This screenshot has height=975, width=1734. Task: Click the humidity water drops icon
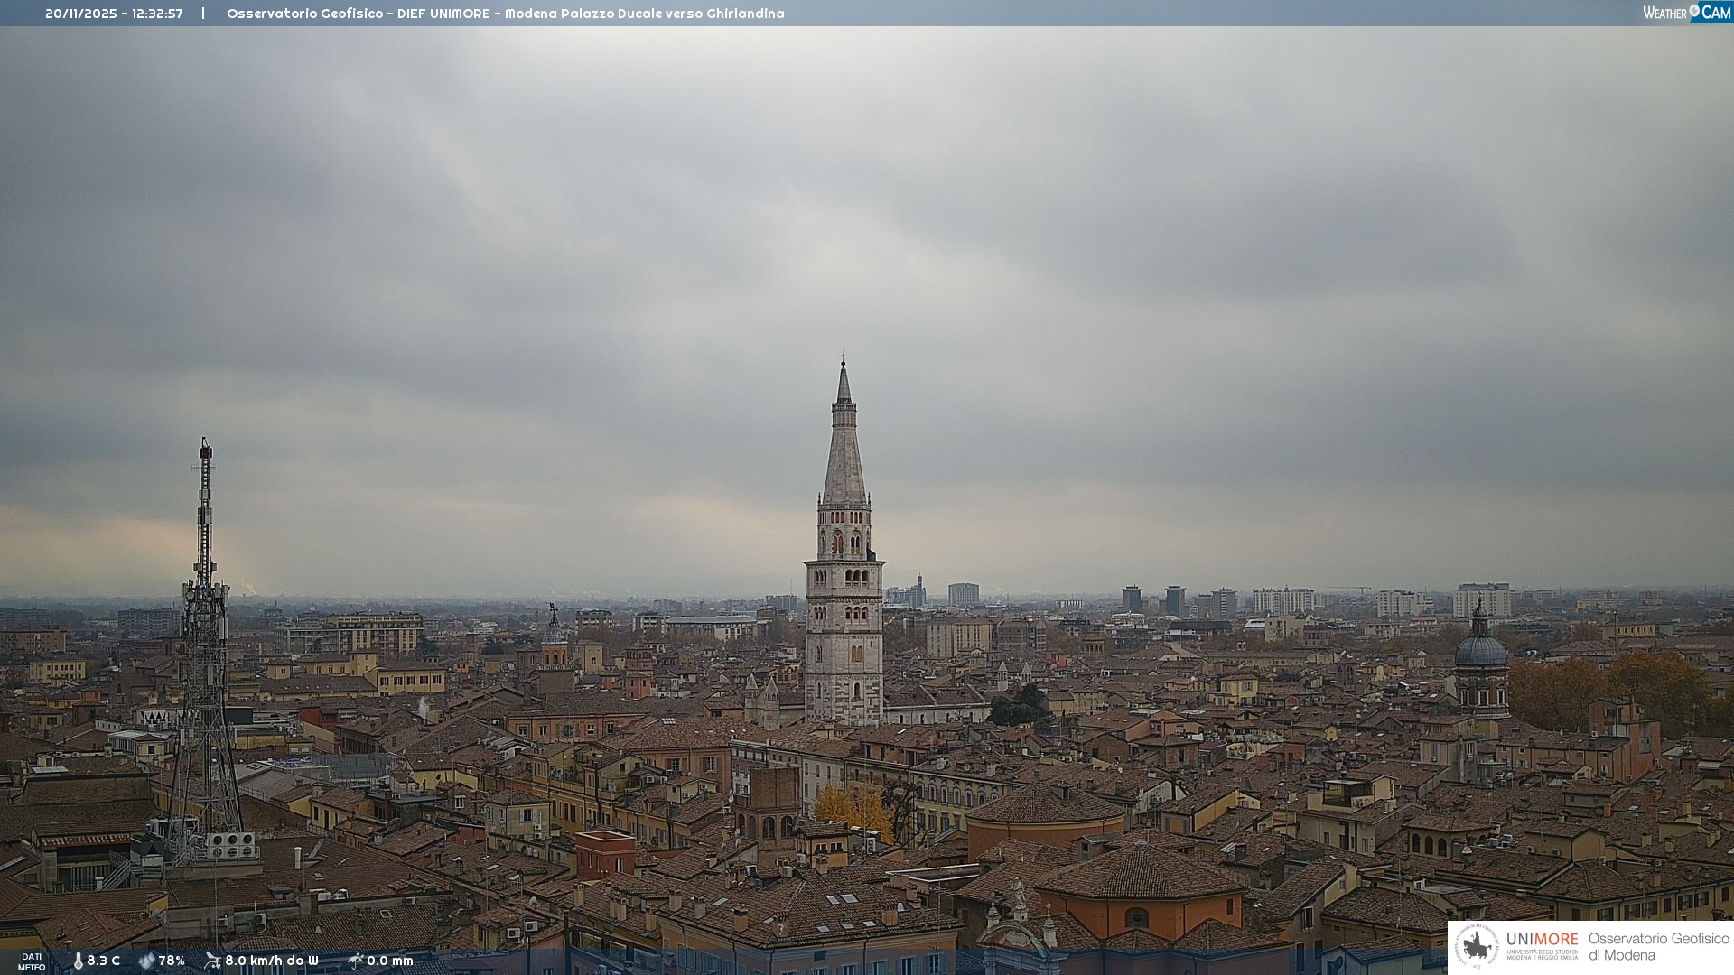(x=146, y=961)
